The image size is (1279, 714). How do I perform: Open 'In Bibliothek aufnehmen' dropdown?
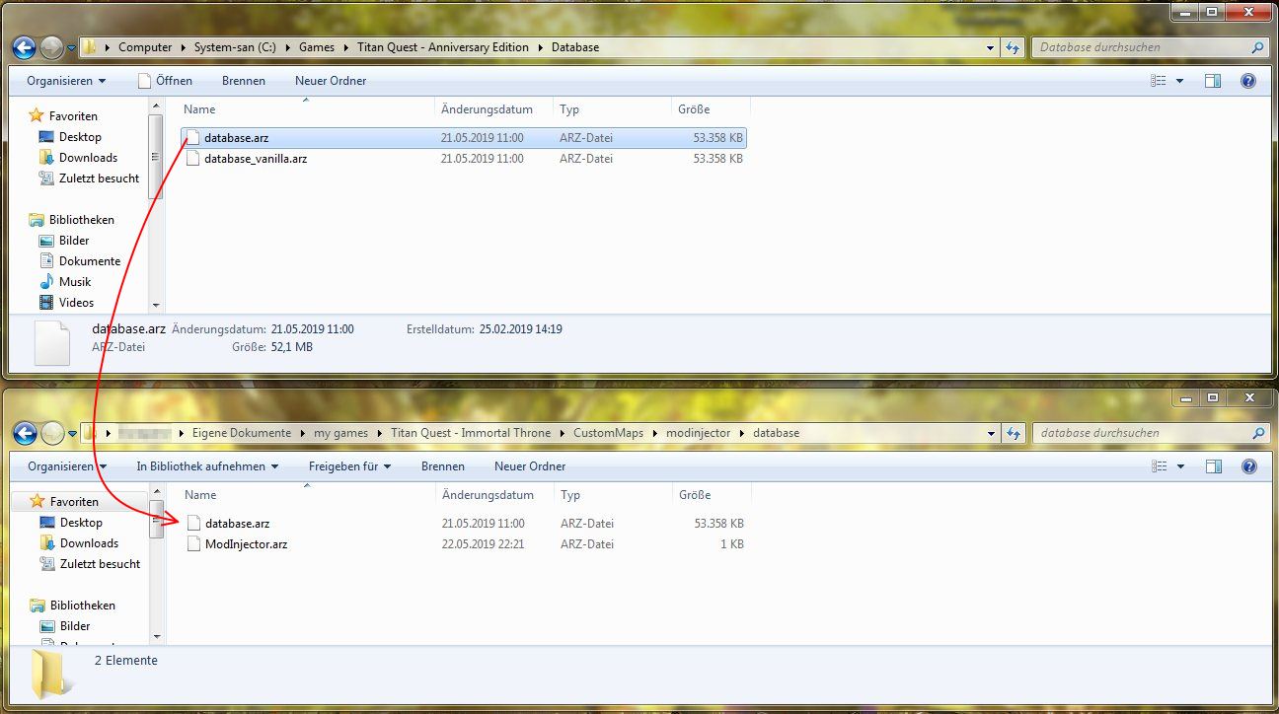207,466
